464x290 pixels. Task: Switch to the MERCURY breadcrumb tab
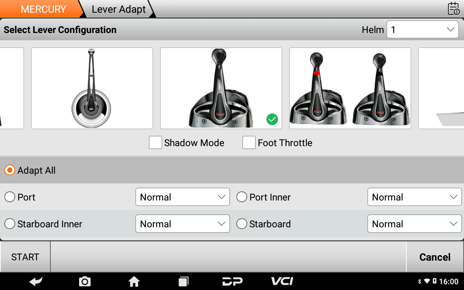pyautogui.click(x=43, y=9)
